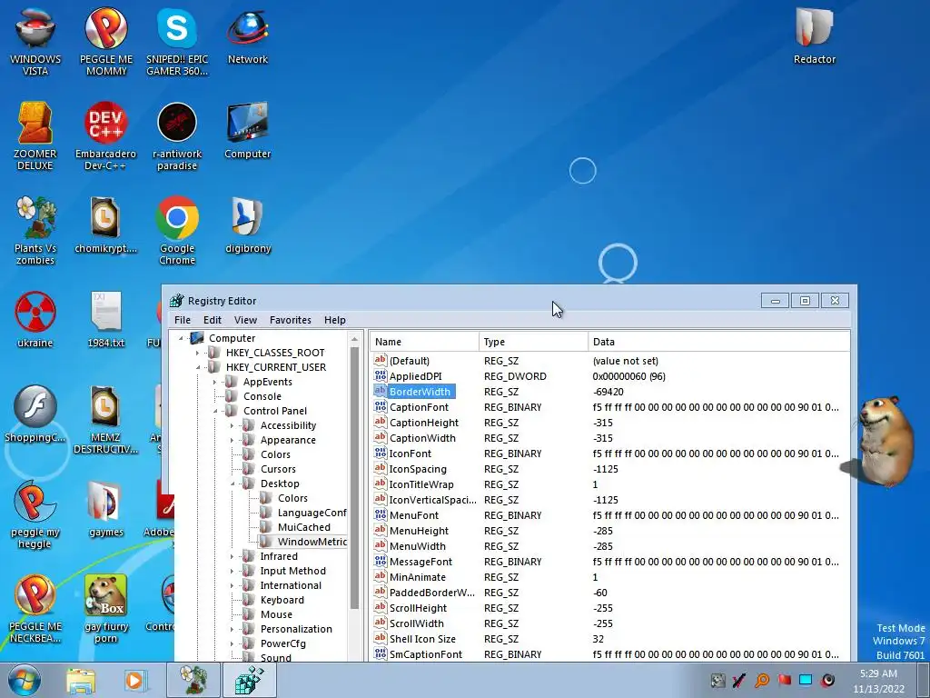The width and height of the screenshot is (930, 698).
Task: Select the Google Chrome desktop icon
Action: point(177,230)
